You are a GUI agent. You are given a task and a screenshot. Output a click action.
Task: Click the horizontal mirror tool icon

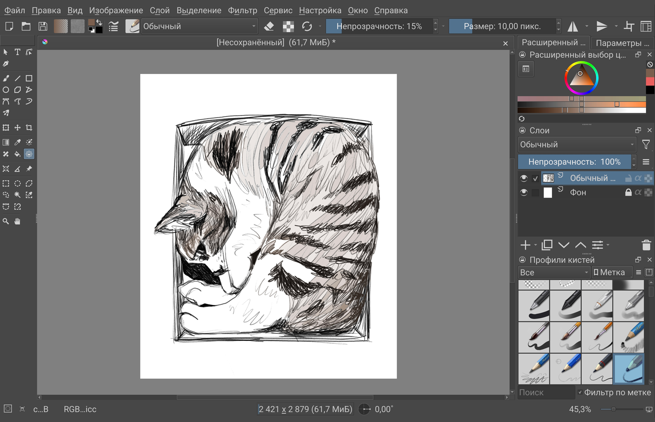(x=573, y=26)
